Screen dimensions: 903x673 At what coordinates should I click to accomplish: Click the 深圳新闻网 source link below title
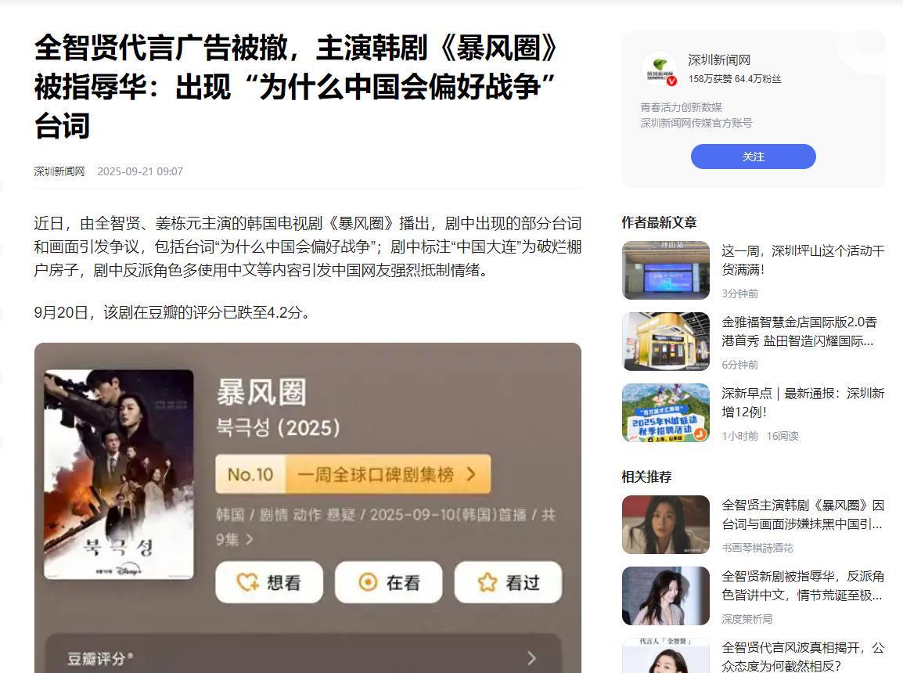(59, 171)
